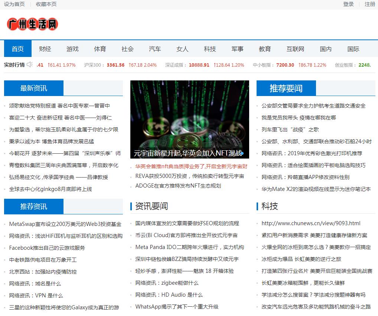Open article 北京西站：加强站内疫情防控

tap(43, 272)
